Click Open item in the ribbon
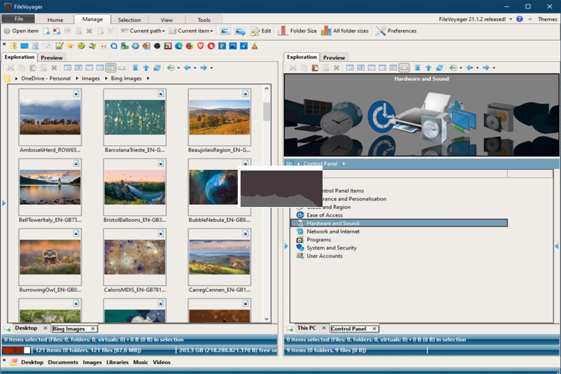The height and width of the screenshot is (374, 561). coord(21,31)
